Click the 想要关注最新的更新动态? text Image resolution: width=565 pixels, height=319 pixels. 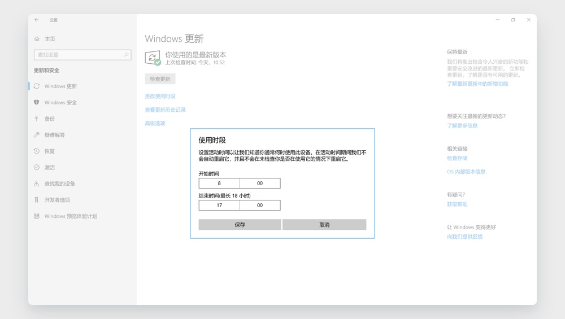476,116
